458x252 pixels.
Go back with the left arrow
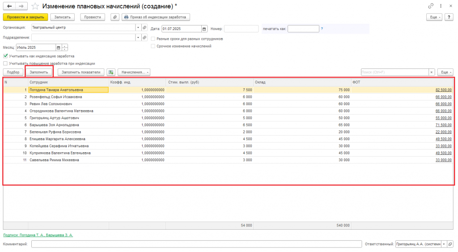(9, 6)
